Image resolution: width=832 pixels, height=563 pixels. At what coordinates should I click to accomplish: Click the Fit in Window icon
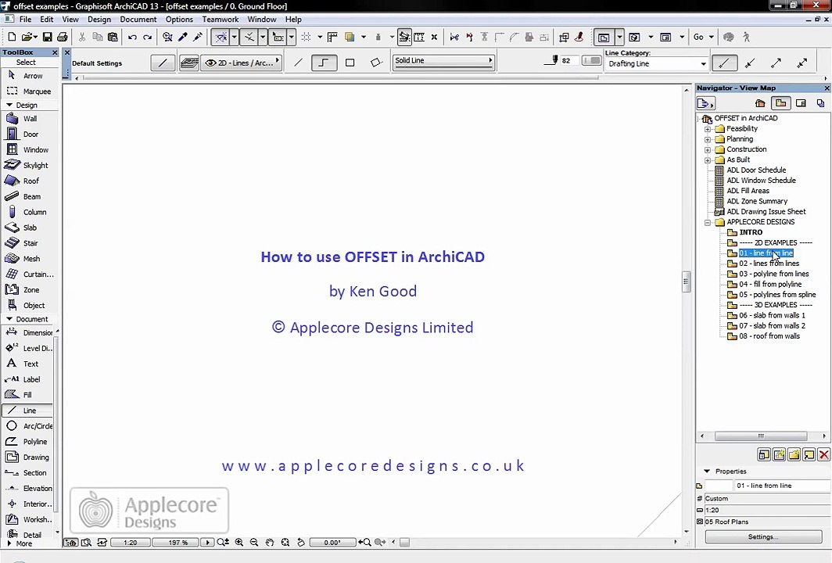click(x=285, y=543)
